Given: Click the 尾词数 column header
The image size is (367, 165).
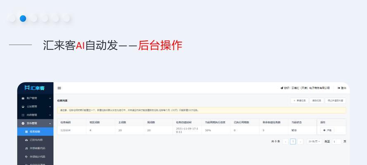Looking at the screenshot, I should (x=151, y=123).
